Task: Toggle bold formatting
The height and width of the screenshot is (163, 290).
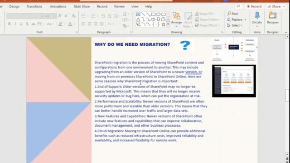Action: 9,24
